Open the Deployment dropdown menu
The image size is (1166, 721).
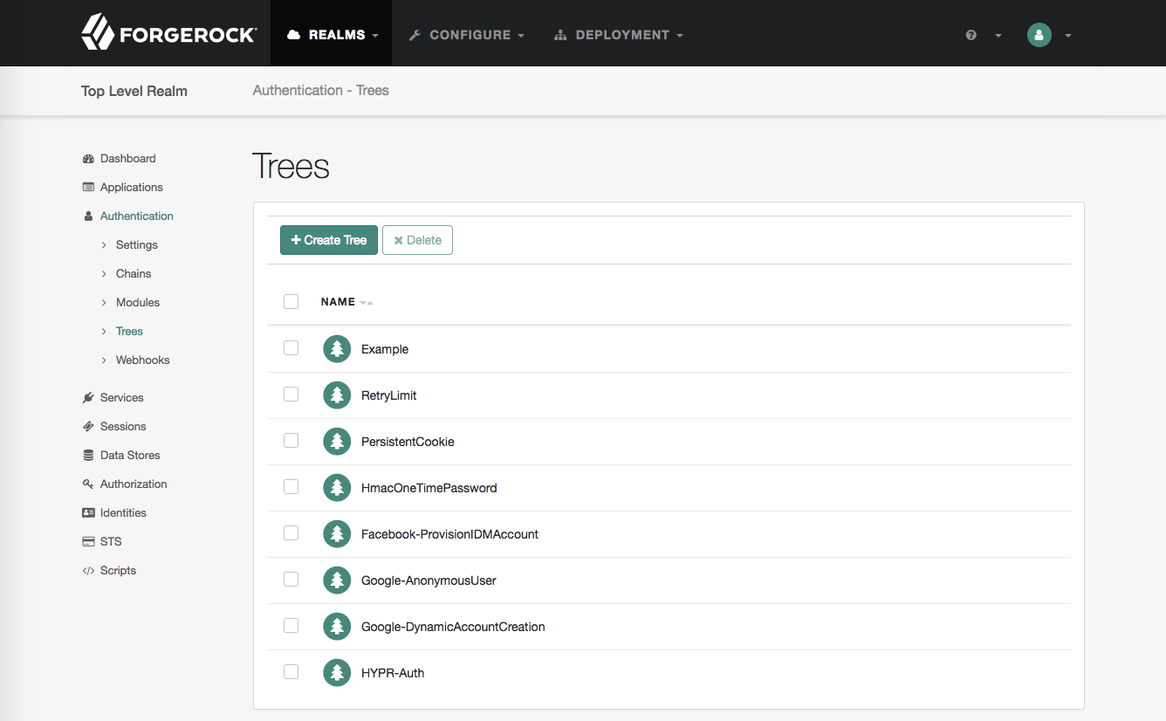coord(618,35)
